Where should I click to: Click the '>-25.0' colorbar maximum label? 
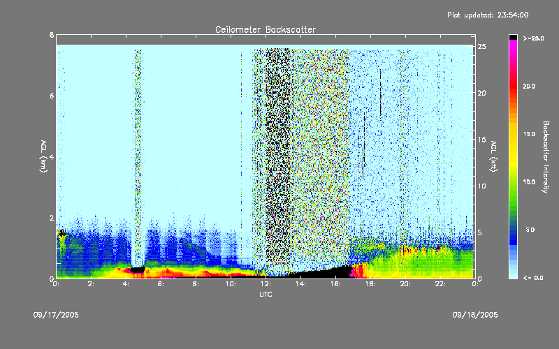[x=533, y=38]
